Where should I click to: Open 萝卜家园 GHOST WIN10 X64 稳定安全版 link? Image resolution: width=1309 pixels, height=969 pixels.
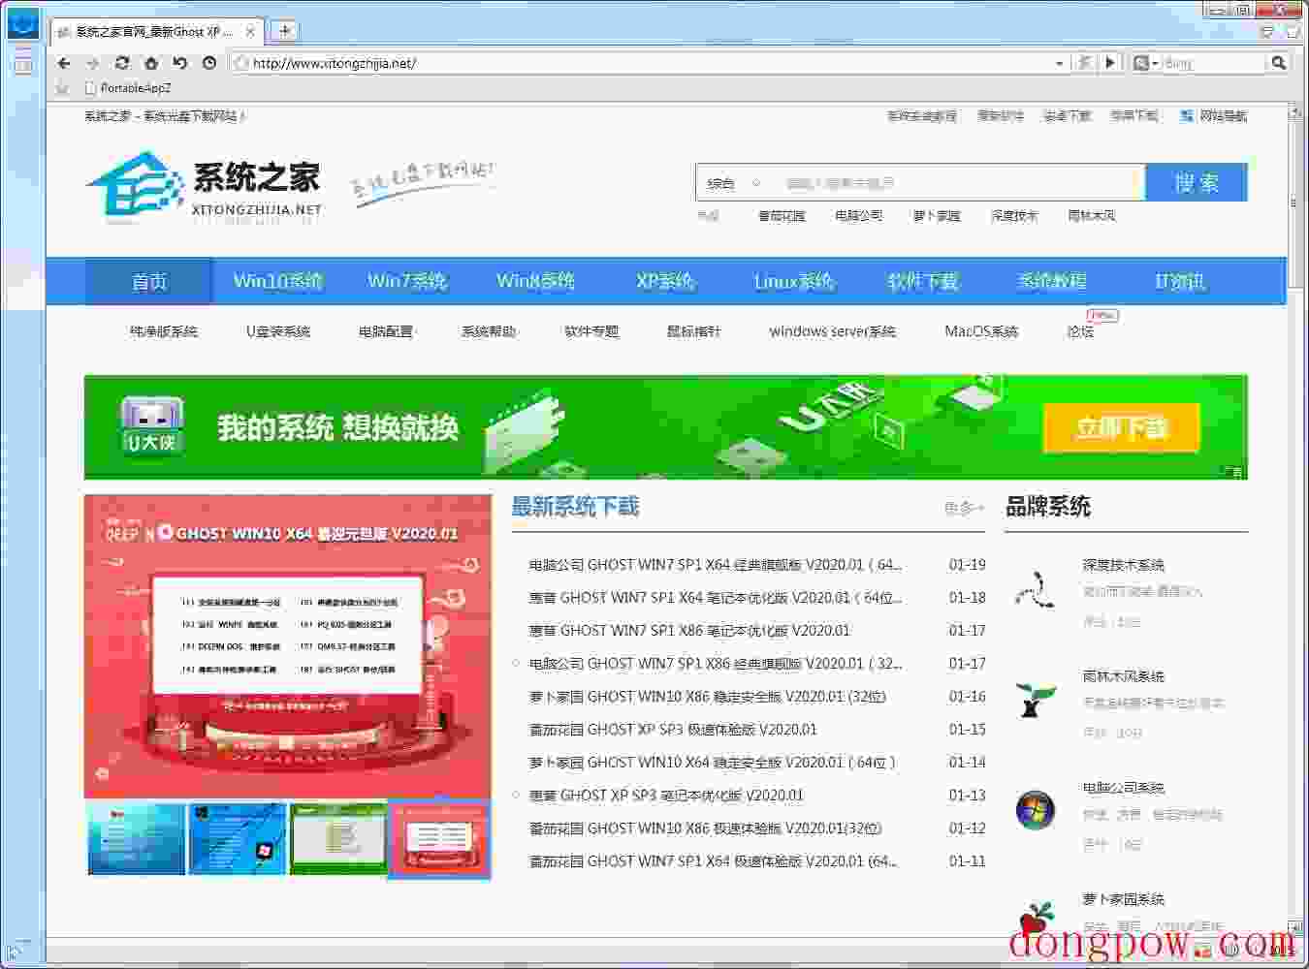713,762
